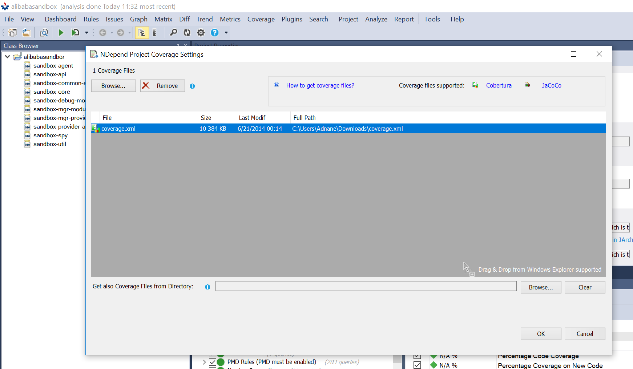Screen dimensions: 633x369
Task: Remove the selected coverage file
Action: 162,86
